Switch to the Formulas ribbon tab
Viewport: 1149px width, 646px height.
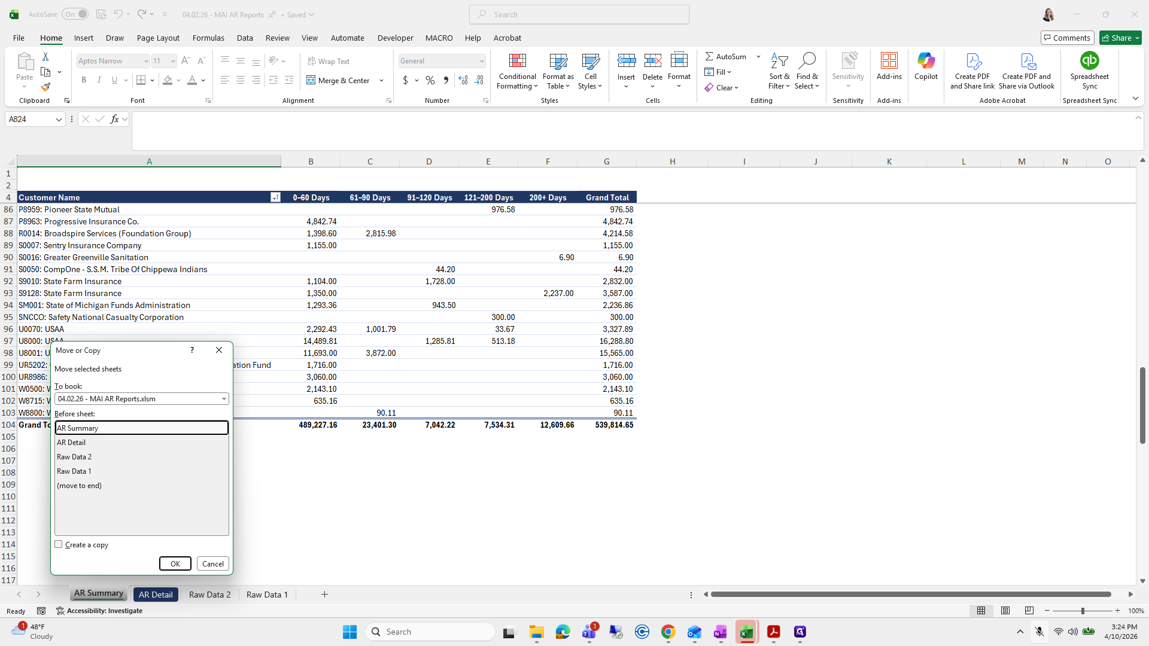(x=208, y=38)
